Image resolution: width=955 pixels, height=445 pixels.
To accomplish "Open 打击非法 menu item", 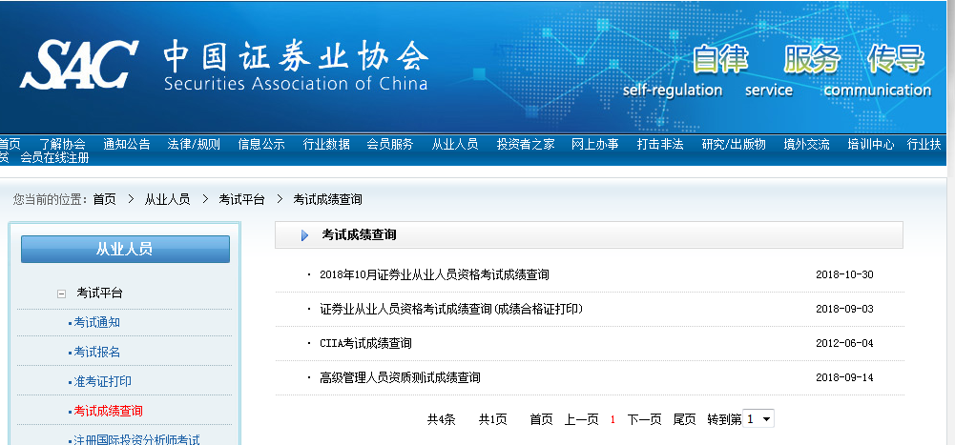I will point(660,144).
